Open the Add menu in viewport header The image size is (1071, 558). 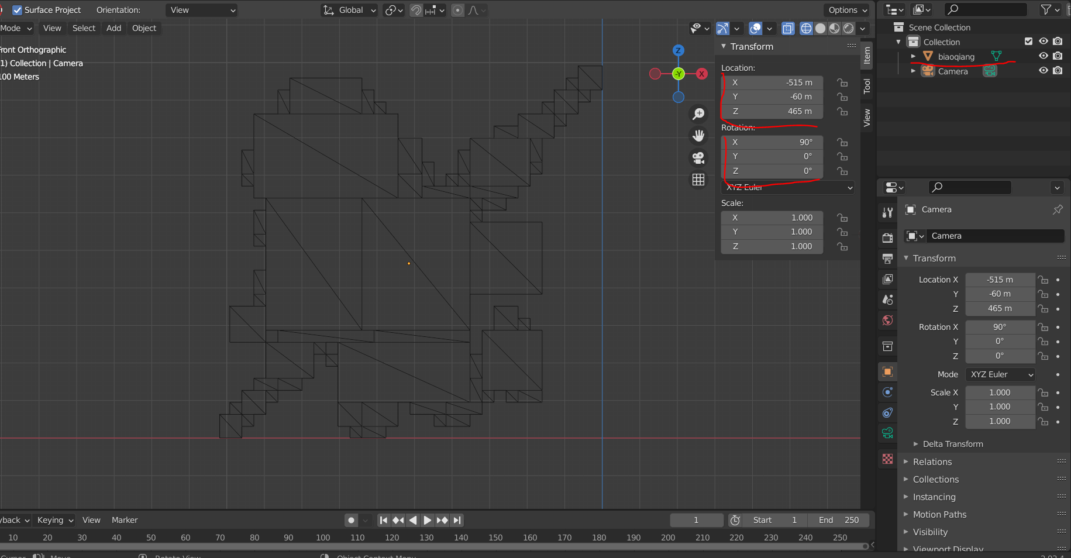(x=113, y=28)
